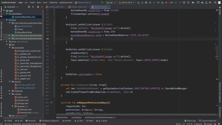Collapse the drawable folder
222x125 pixels.
(x=10, y=48)
